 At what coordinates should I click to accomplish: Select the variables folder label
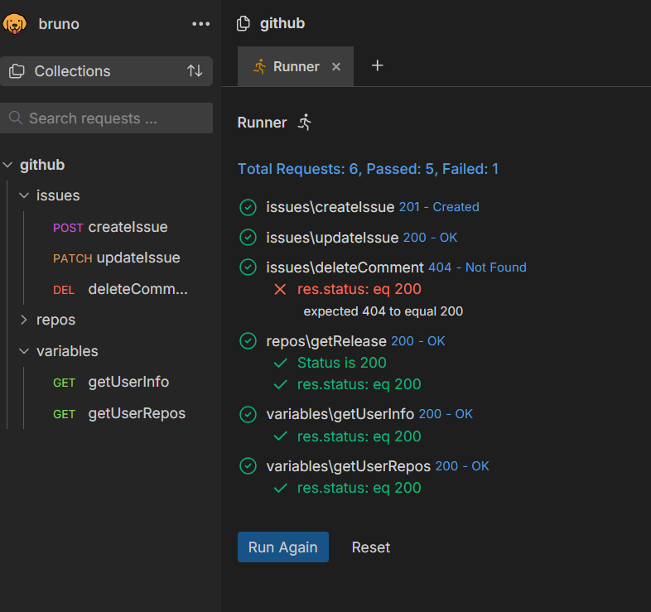[67, 351]
